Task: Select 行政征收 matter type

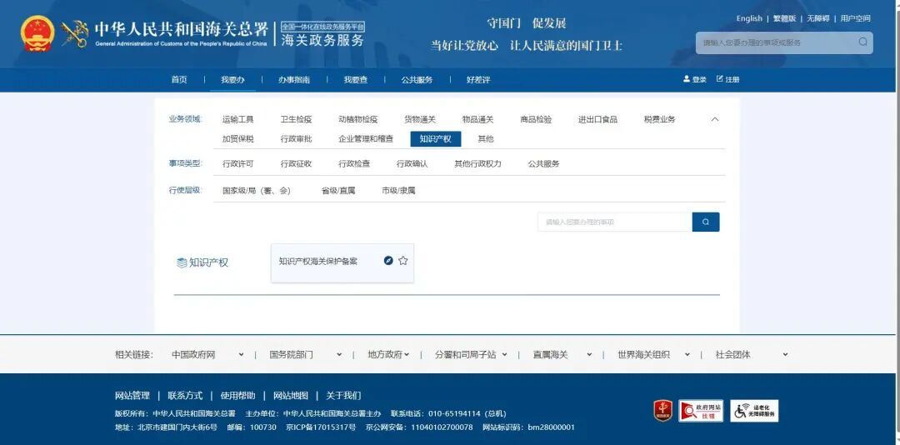Action: click(296, 163)
